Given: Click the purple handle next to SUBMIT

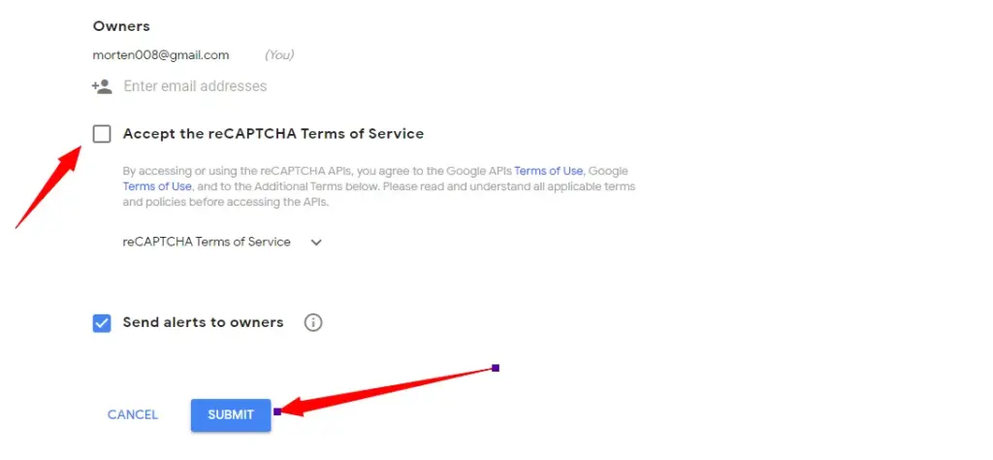Looking at the screenshot, I should tap(277, 411).
